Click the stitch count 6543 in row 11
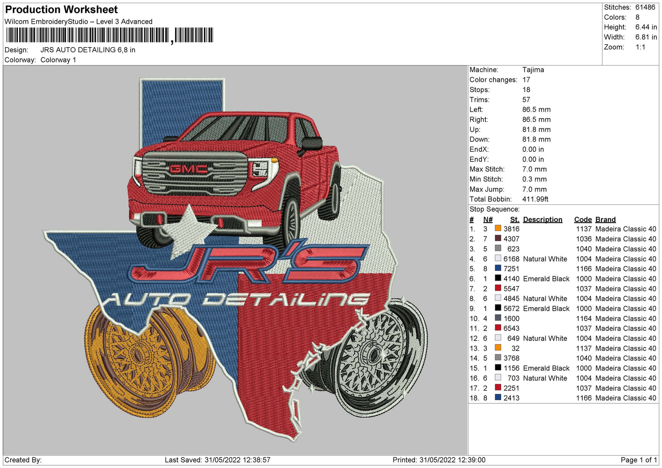The height and width of the screenshot is (468, 662). (x=511, y=328)
